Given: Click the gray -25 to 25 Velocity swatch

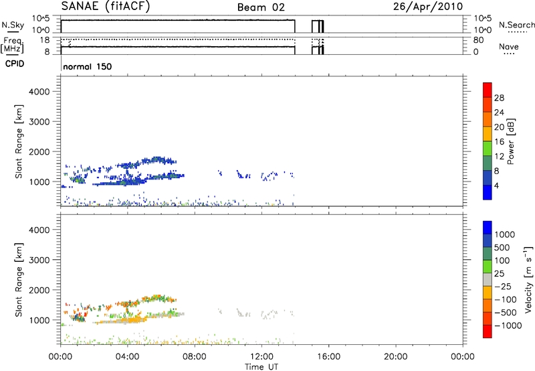Looking at the screenshot, I should (x=488, y=280).
